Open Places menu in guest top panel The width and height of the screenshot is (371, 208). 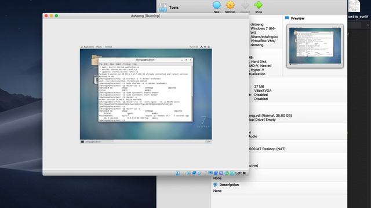(x=99, y=47)
